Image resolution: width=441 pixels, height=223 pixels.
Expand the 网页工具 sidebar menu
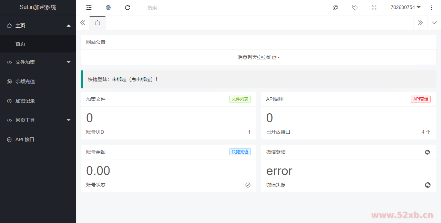coord(38,120)
